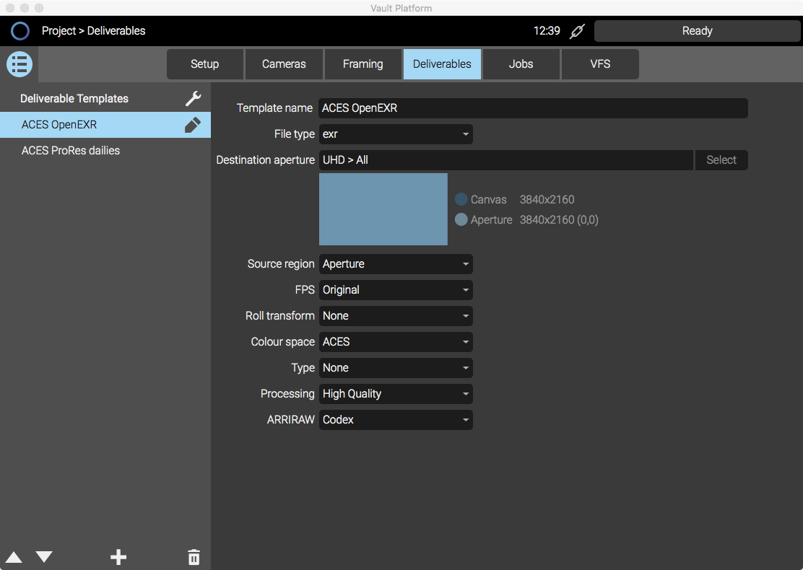
Task: Toggle the Aperture radio indicator
Action: (x=461, y=219)
